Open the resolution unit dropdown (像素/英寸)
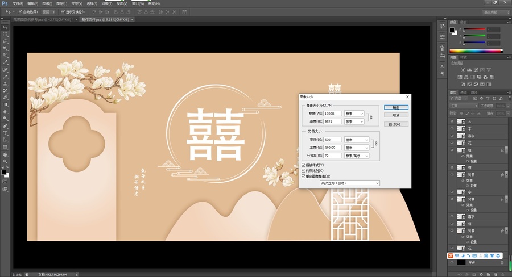512x277 pixels. [357, 156]
